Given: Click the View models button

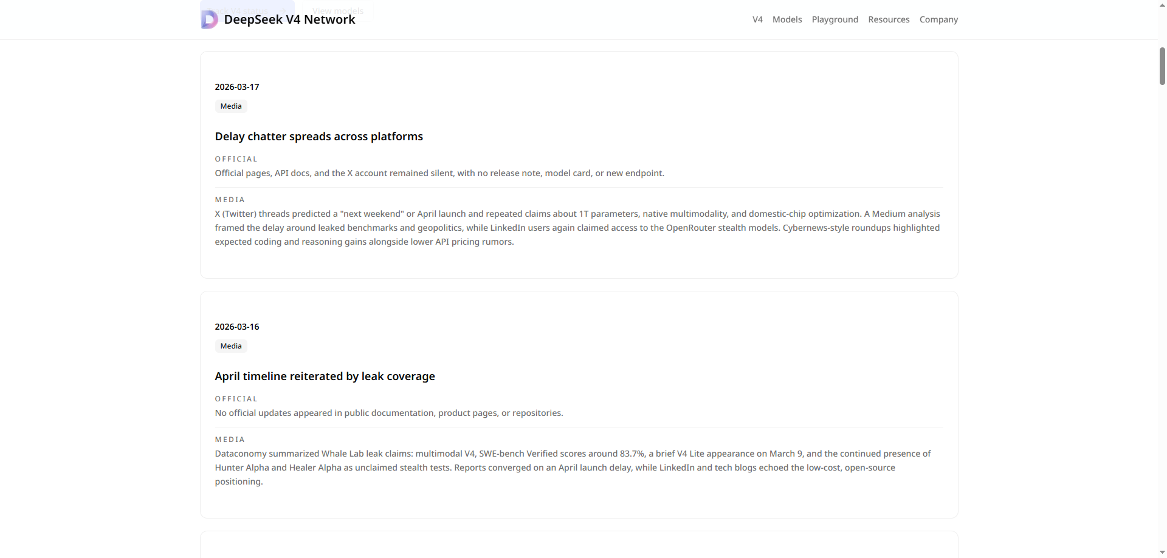Looking at the screenshot, I should [338, 10].
